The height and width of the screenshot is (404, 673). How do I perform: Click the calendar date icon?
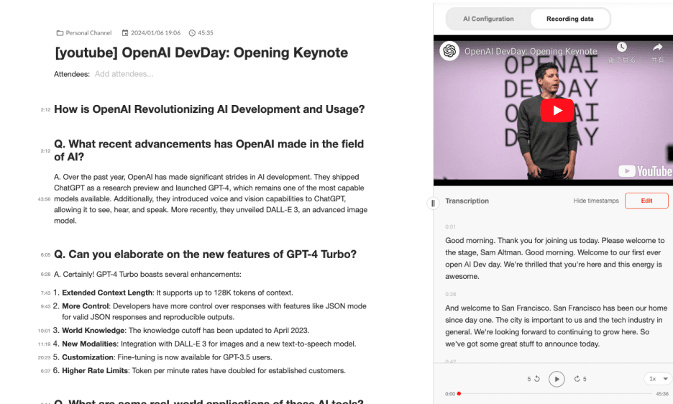tap(125, 33)
